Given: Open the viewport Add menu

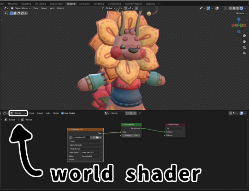Looking at the screenshot, I should click(x=52, y=8).
